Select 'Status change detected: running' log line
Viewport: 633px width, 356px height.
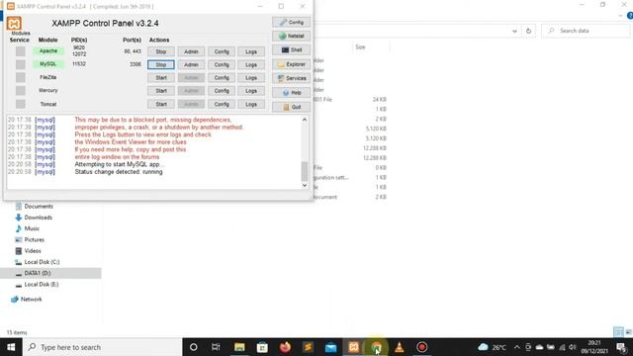coord(119,172)
